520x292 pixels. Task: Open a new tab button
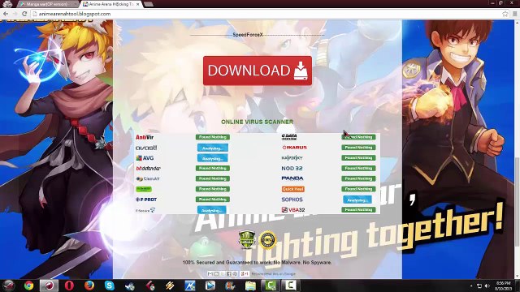point(148,4)
